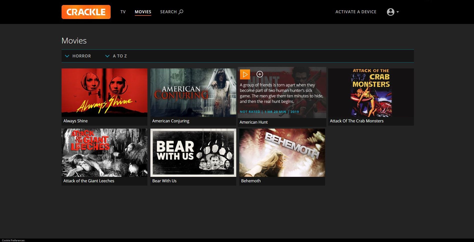Open the Behemoth poster
Viewport: 474px width, 242px height.
(282, 153)
